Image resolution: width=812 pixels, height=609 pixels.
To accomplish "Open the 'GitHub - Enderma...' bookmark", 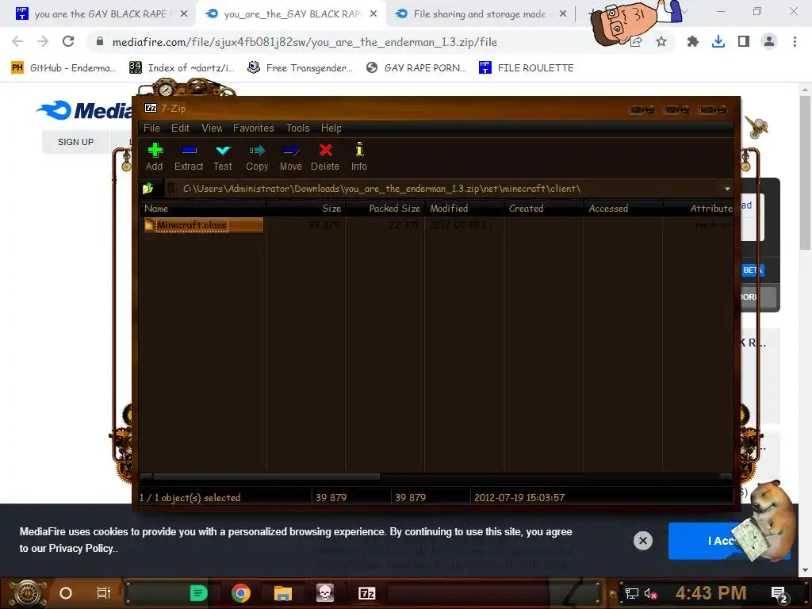I will pyautogui.click(x=63, y=68).
